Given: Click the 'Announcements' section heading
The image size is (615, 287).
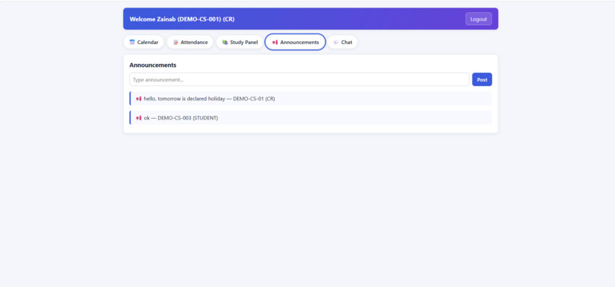Looking at the screenshot, I should [153, 65].
